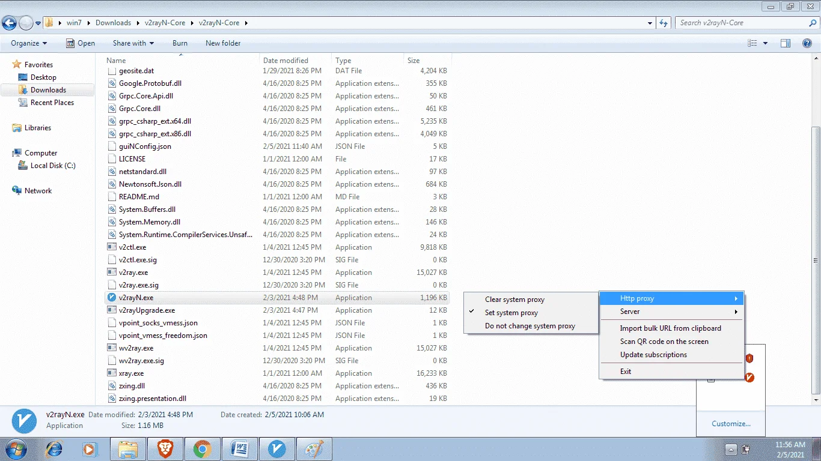821x461 pixels.
Task: Select the v2rayUpgrade.exe file name
Action: [147, 310]
